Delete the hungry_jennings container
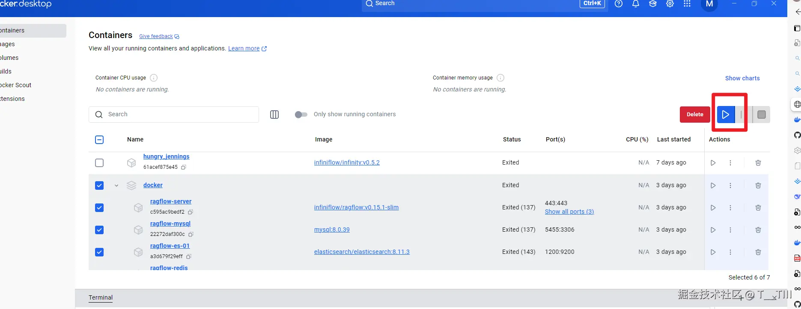801x309 pixels. pyautogui.click(x=758, y=163)
